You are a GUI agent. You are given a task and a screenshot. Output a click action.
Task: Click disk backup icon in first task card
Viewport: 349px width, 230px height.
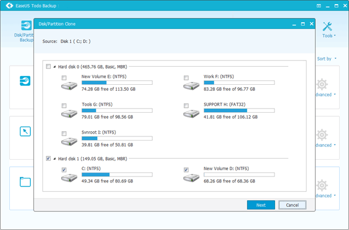point(25,81)
